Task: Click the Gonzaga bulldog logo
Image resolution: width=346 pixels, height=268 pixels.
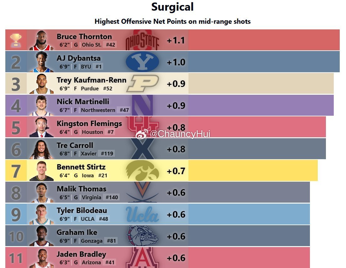Action: point(142,236)
